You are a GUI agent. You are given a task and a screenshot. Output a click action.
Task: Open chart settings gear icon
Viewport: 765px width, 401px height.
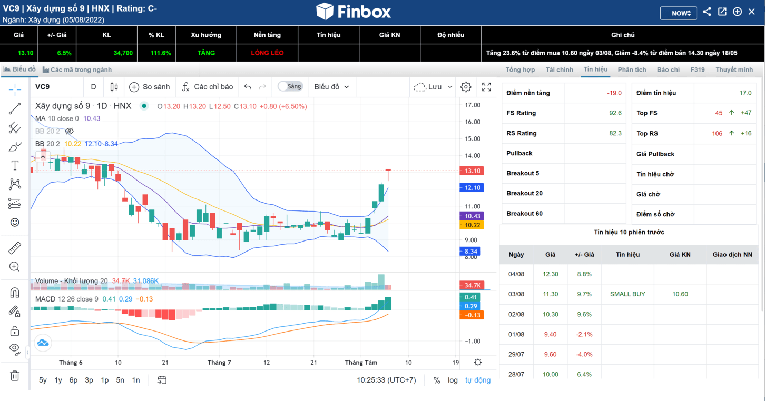pos(466,87)
